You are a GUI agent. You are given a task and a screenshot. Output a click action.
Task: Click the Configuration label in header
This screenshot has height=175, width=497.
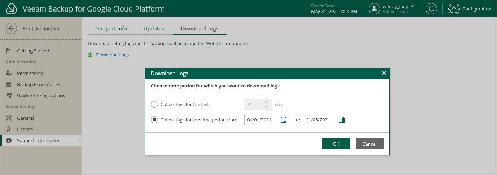[477, 9]
